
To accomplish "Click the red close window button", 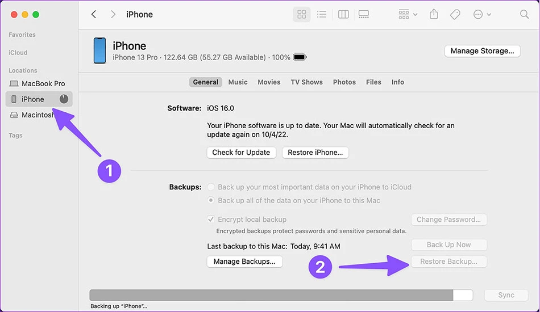I will [x=14, y=14].
